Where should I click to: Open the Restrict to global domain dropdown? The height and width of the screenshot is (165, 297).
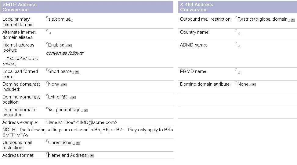point(293,20)
